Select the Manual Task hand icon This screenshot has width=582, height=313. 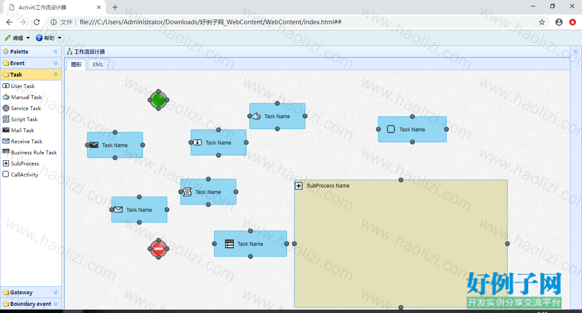coord(6,97)
